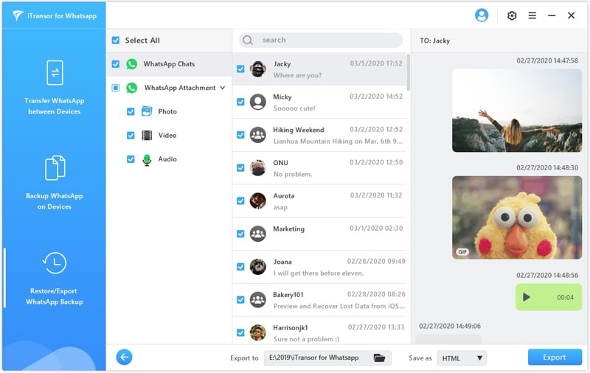Open the yellow chick GIF

click(x=517, y=217)
